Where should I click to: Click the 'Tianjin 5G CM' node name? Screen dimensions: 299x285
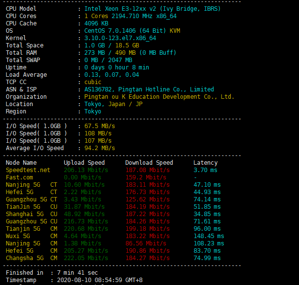(x=32, y=229)
